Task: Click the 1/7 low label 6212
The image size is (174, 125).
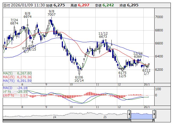Action: pos(147,70)
